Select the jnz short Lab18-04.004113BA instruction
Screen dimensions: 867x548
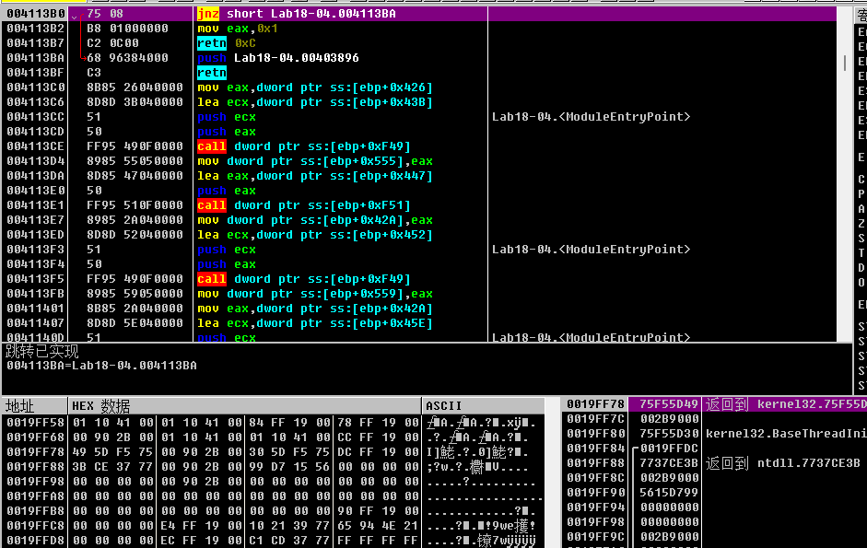click(297, 13)
